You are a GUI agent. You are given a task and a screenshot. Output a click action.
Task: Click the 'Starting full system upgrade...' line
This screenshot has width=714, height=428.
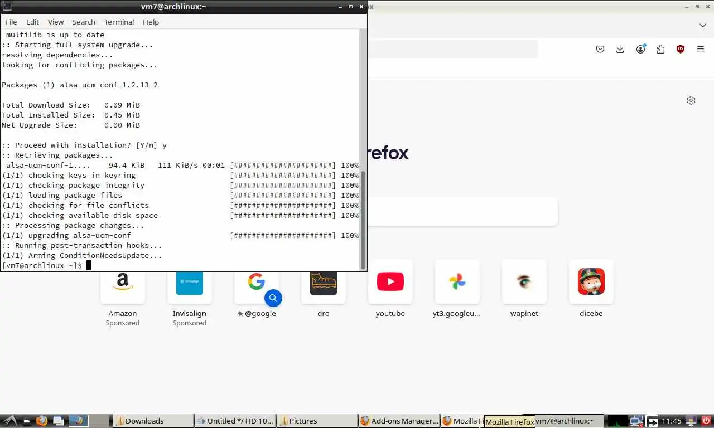click(x=78, y=45)
